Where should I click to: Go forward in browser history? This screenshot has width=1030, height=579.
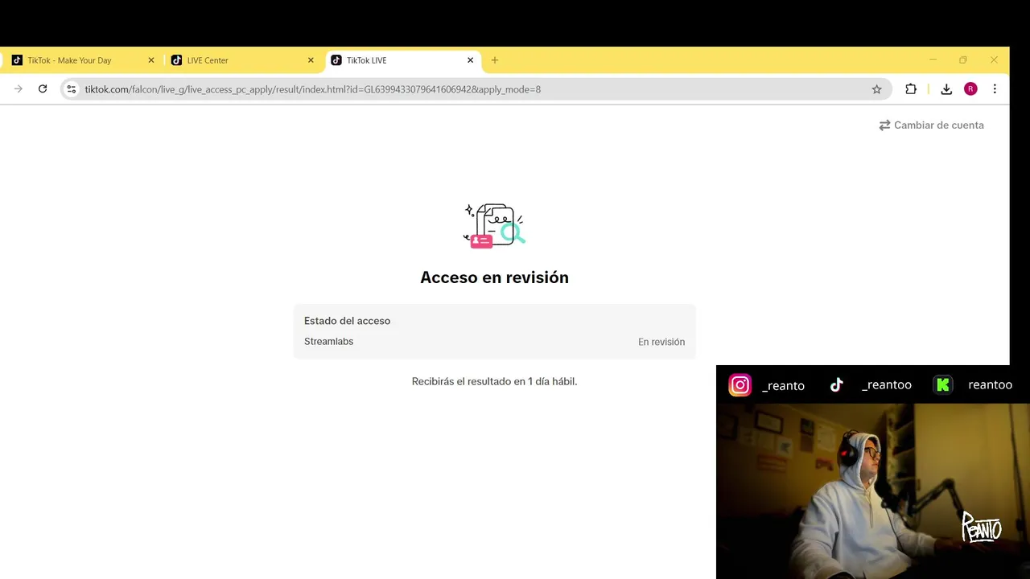click(x=19, y=89)
